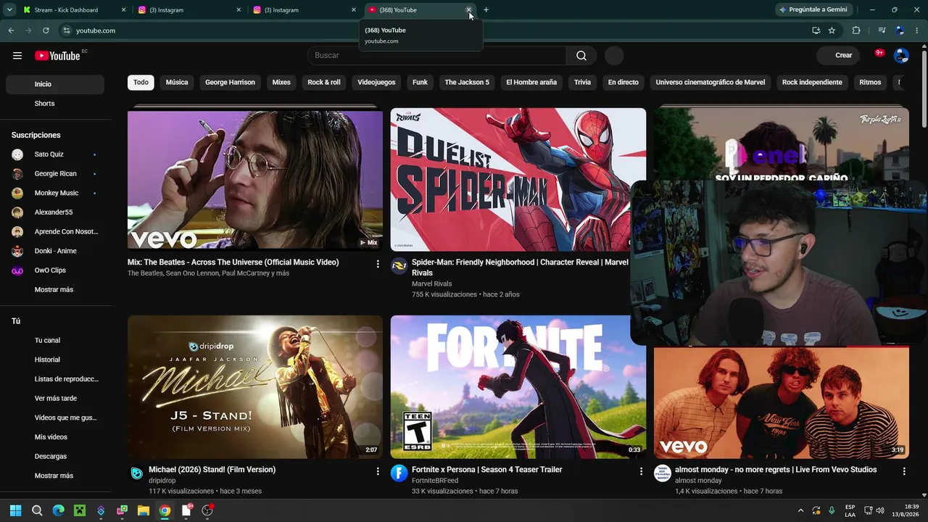Go to Inicio in the sidebar
This screenshot has width=928, height=522.
(x=55, y=84)
